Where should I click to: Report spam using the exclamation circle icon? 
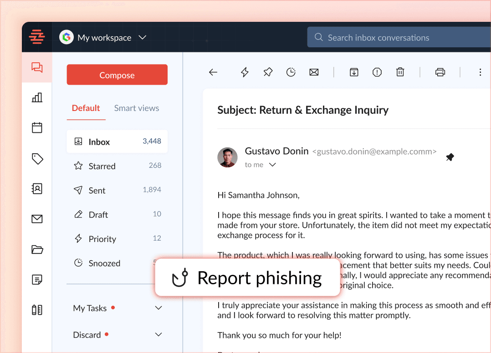(377, 72)
